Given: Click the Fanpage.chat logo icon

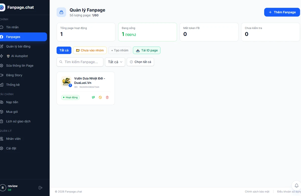Looking at the screenshot, I should (2, 7).
